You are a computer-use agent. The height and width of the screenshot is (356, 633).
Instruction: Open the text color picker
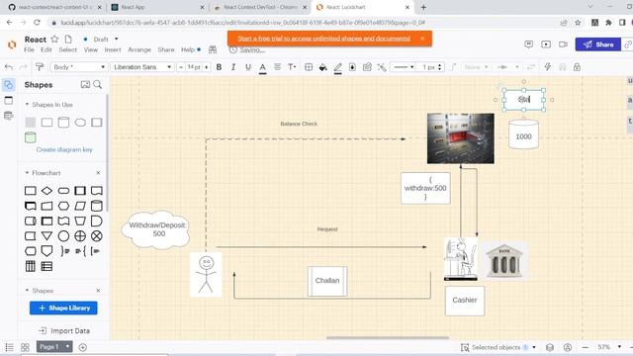262,67
